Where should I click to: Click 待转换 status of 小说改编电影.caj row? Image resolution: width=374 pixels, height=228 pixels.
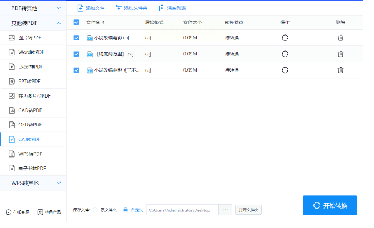pyautogui.click(x=232, y=38)
